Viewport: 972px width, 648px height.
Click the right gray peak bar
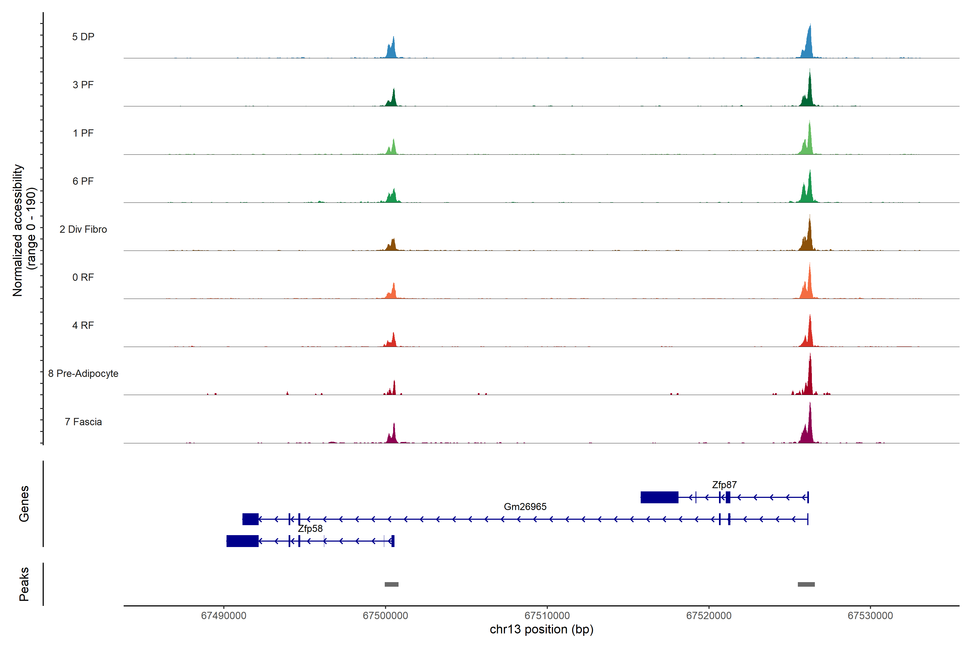806,584
